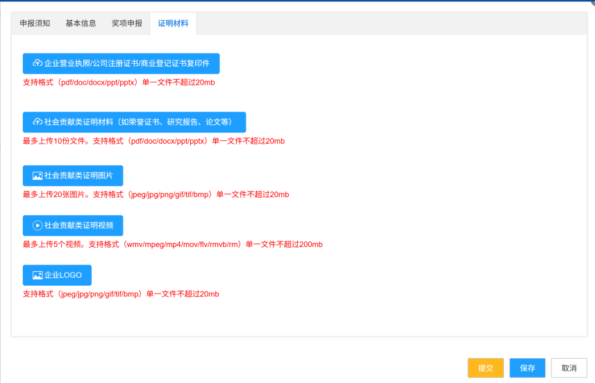Cancel using the 取消 button
This screenshot has width=595, height=383.
(569, 368)
